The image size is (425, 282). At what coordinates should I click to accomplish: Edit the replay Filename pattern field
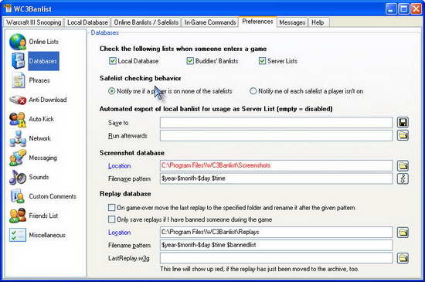tap(276, 245)
